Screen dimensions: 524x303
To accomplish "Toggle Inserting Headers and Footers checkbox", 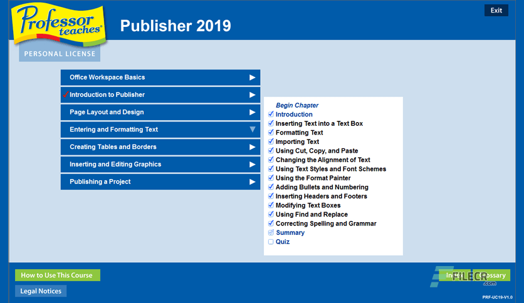I will (x=271, y=196).
